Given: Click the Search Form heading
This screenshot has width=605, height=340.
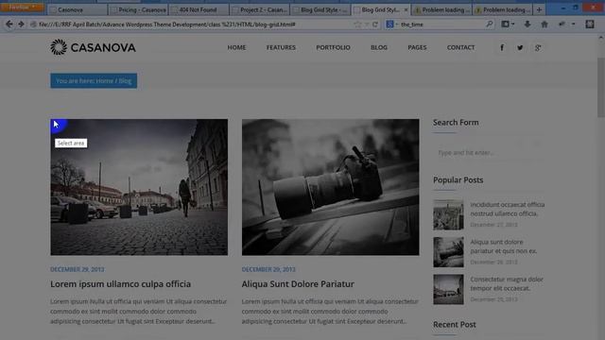Looking at the screenshot, I should click(x=456, y=122).
